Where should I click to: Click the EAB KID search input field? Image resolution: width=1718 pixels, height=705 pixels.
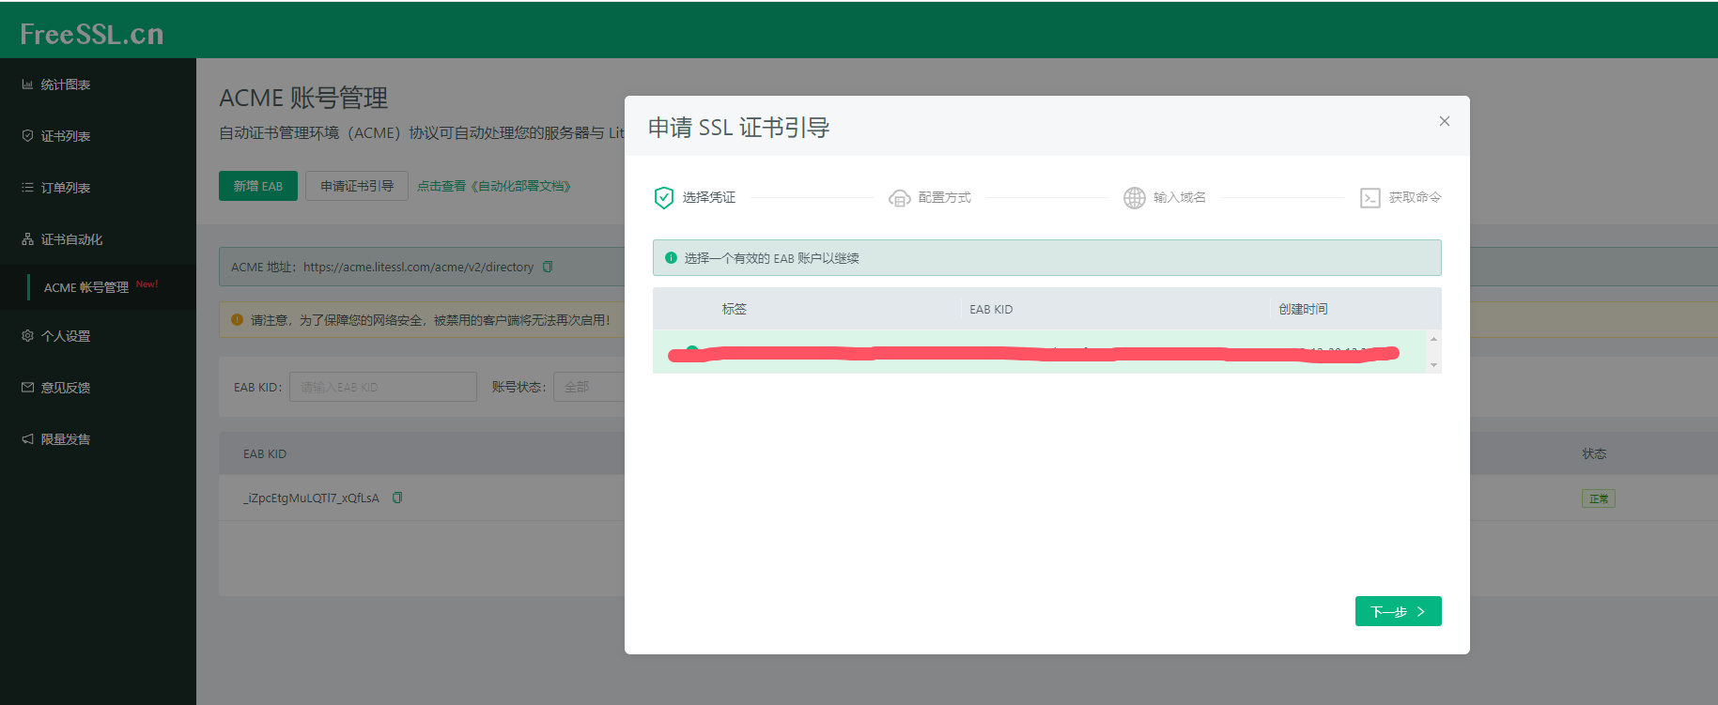tap(383, 387)
